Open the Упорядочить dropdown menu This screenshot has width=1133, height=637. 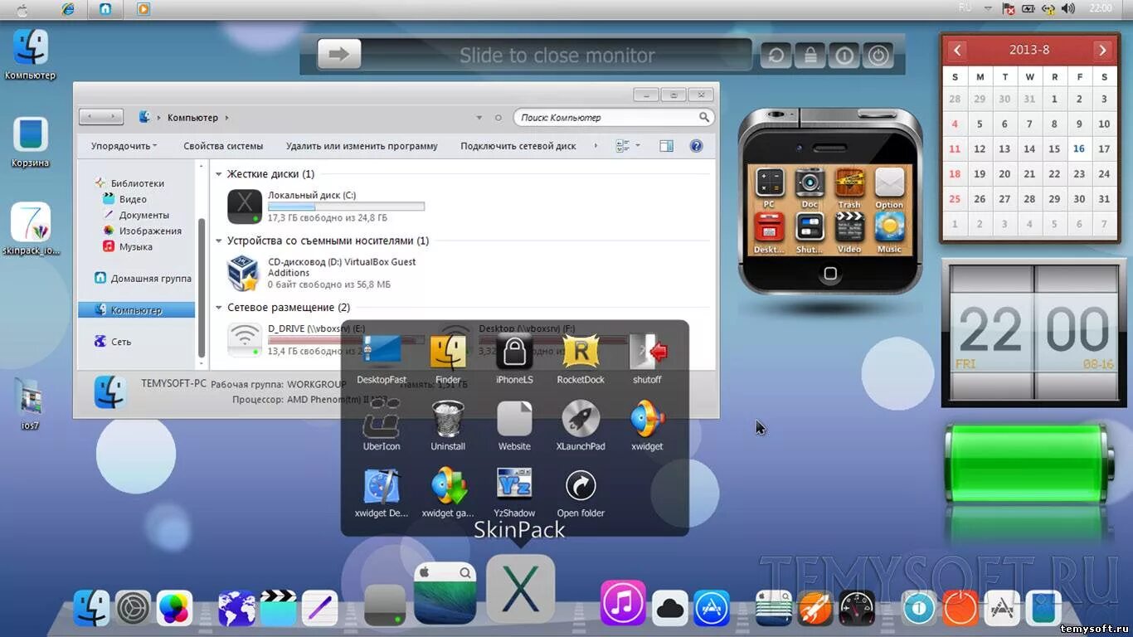click(x=124, y=146)
